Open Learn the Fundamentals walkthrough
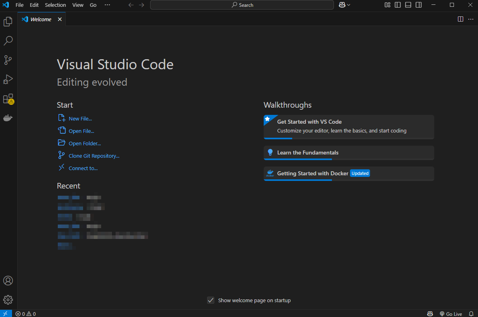This screenshot has width=478, height=317. click(x=349, y=153)
